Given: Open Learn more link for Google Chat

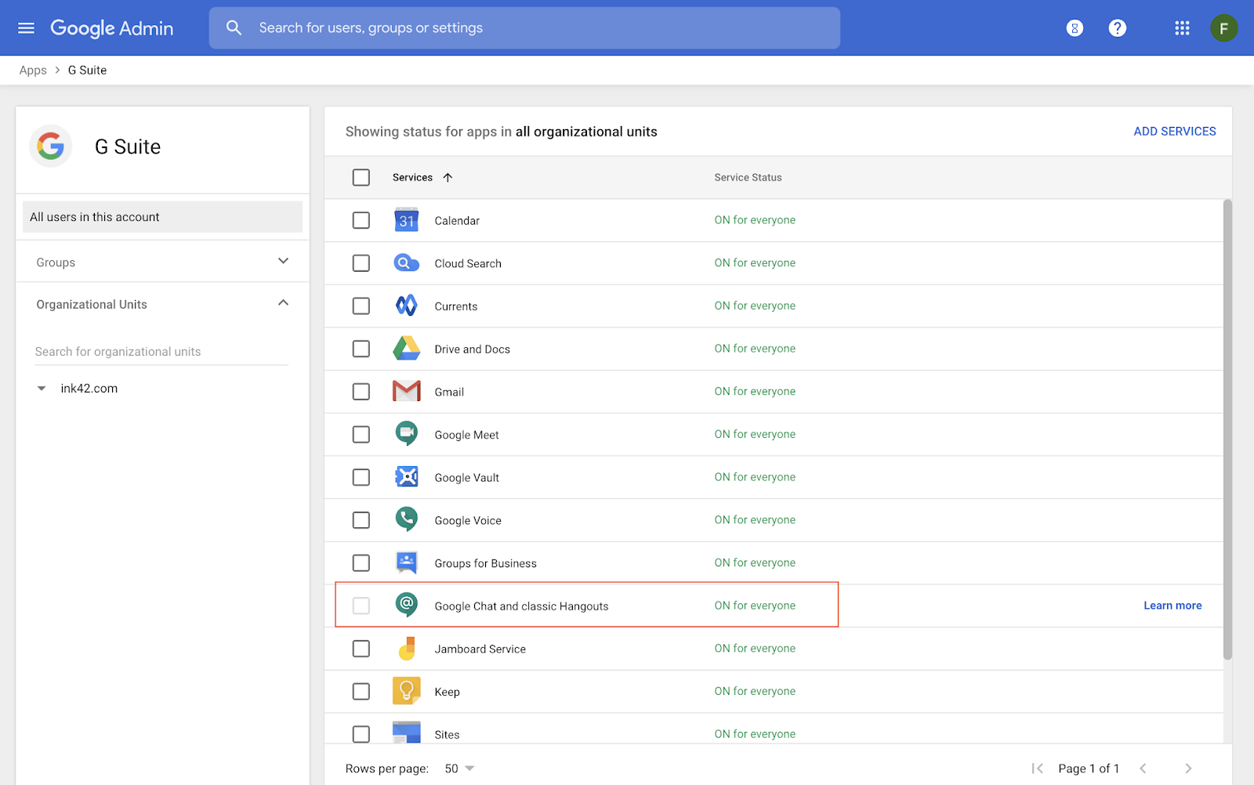Looking at the screenshot, I should [x=1172, y=606].
